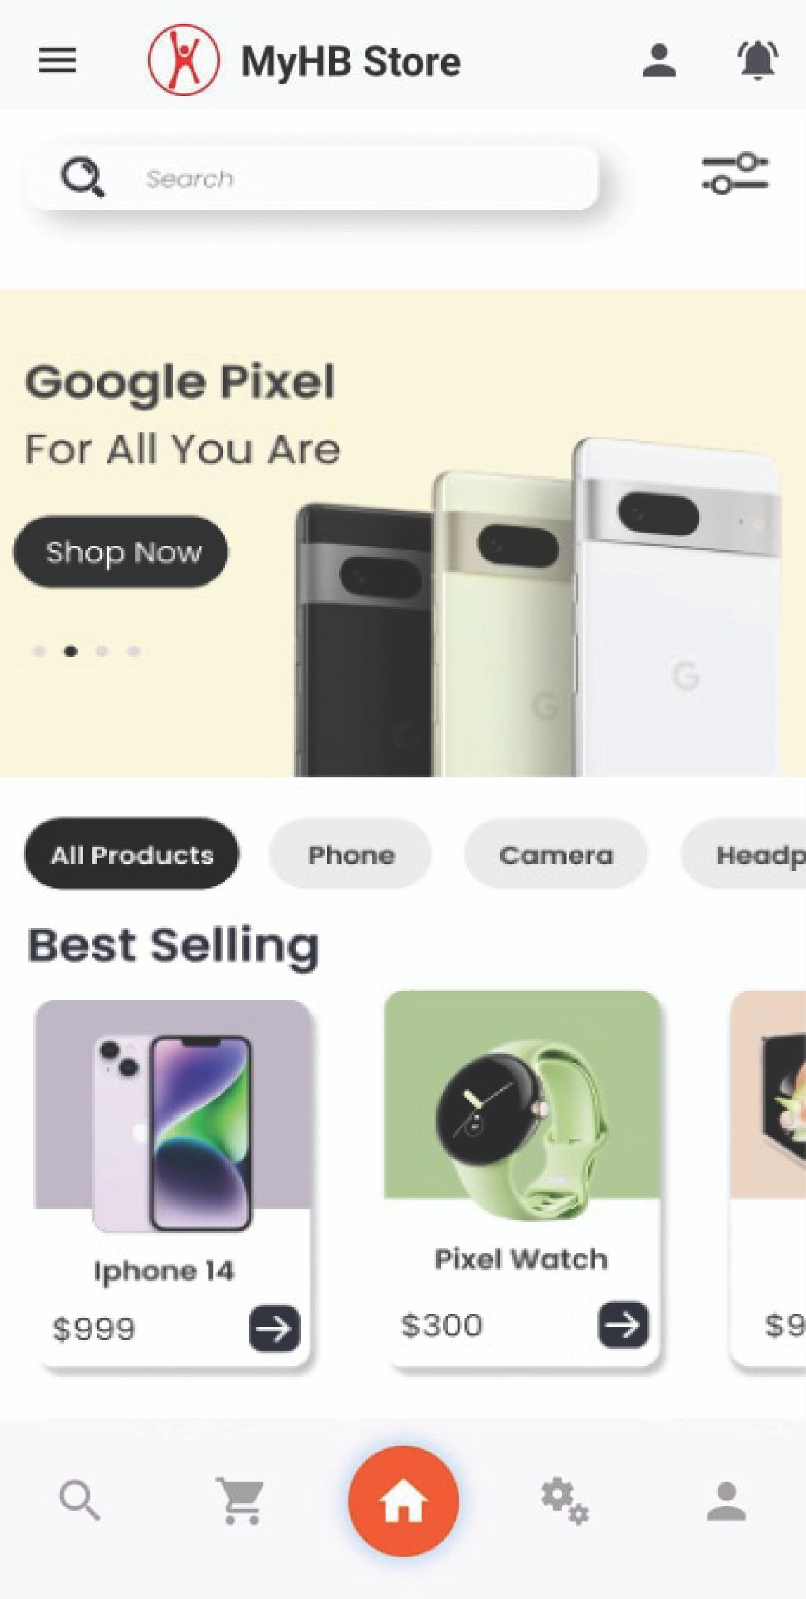Tap the MyHB Store logo
This screenshot has height=1599, width=806.
click(x=183, y=59)
